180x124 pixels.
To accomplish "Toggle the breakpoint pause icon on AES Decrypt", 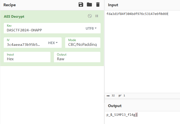I will click(97, 16).
